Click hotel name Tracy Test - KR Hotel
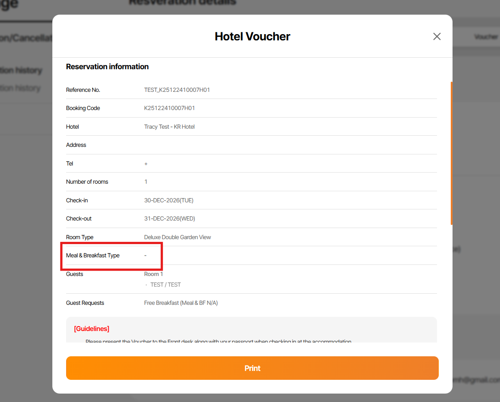 [169, 127]
